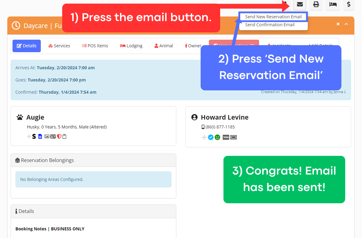This screenshot has width=362, height=238.
Task: Click the ID card icon under Augie
Action: (x=53, y=136)
